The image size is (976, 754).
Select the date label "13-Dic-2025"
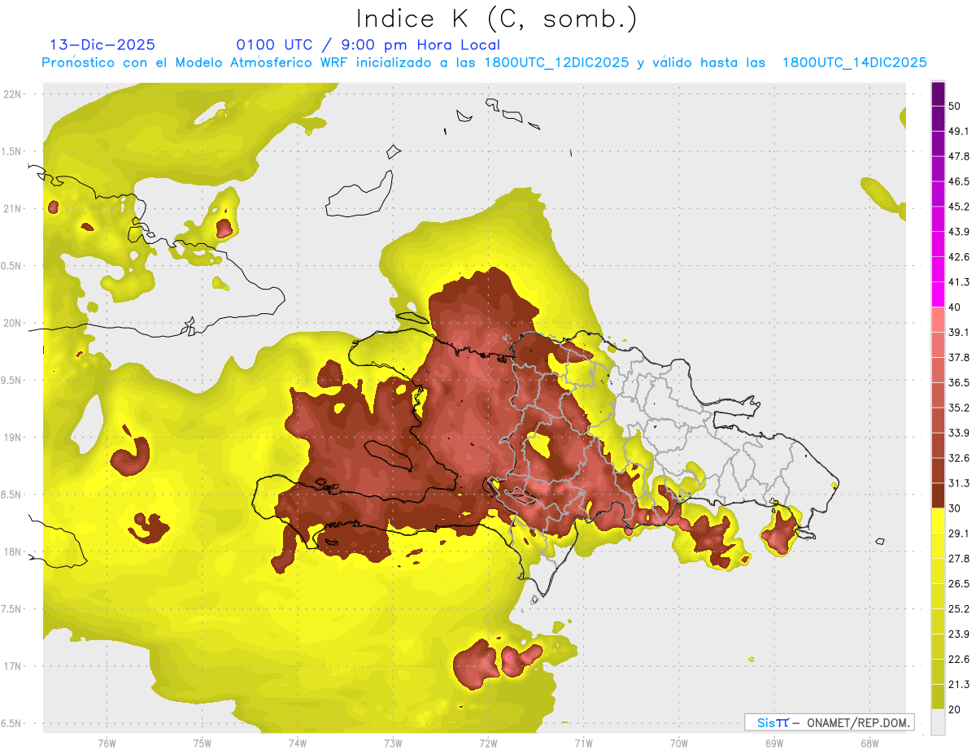(102, 45)
